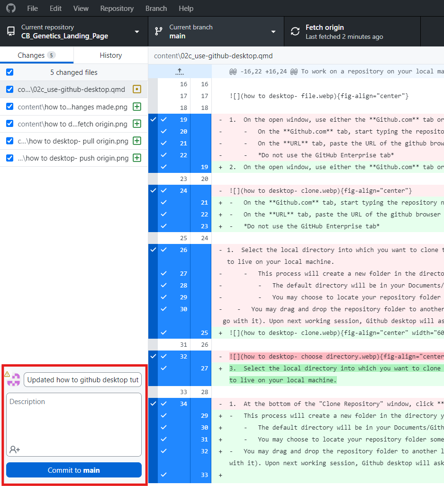444x486 pixels.
Task: Click the fetch sync arrows icon
Action: click(295, 31)
